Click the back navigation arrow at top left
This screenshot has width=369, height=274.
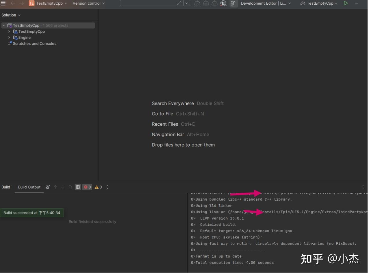pos(13,3)
